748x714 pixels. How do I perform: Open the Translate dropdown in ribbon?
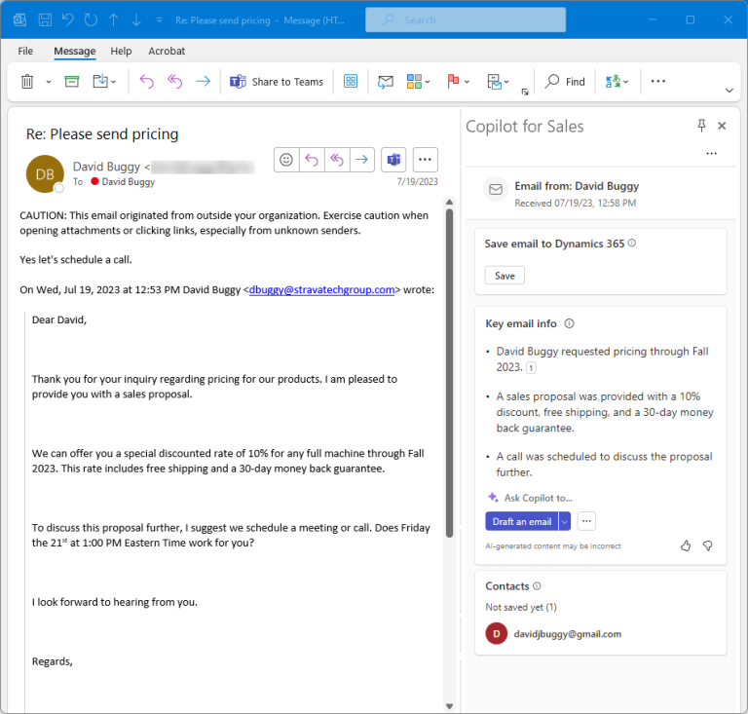tap(617, 82)
